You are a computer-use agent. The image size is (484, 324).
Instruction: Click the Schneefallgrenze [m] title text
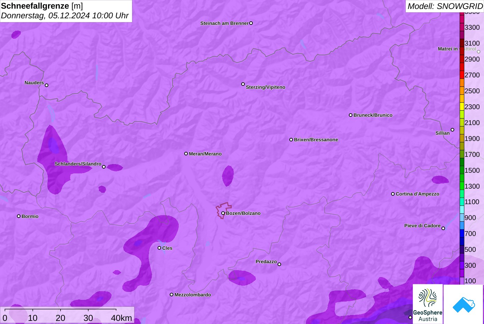coord(42,6)
